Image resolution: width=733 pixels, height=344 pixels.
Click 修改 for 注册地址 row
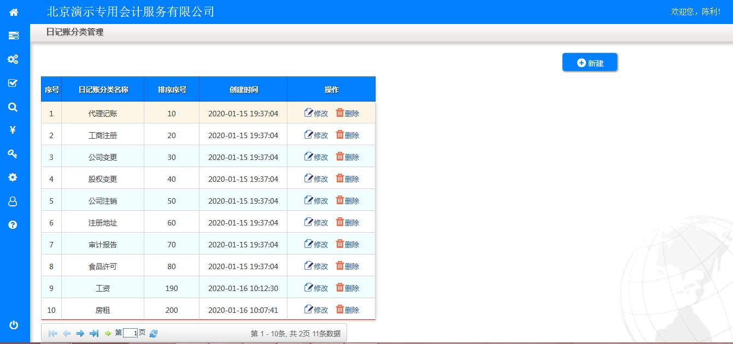click(x=316, y=222)
